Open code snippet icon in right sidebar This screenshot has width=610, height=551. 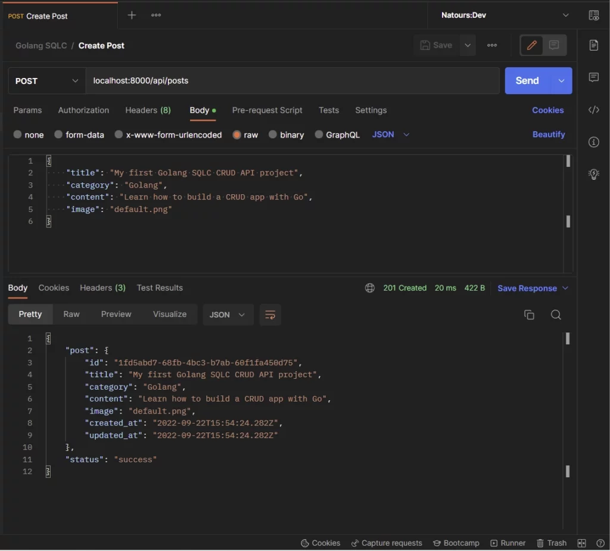[594, 110]
